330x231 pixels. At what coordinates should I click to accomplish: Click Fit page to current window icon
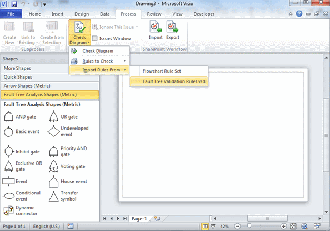pos(293,226)
